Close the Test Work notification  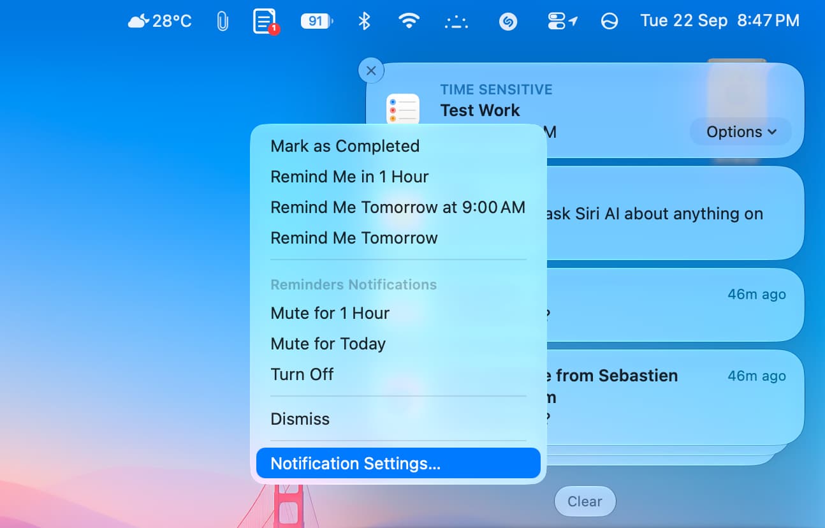[x=371, y=70]
